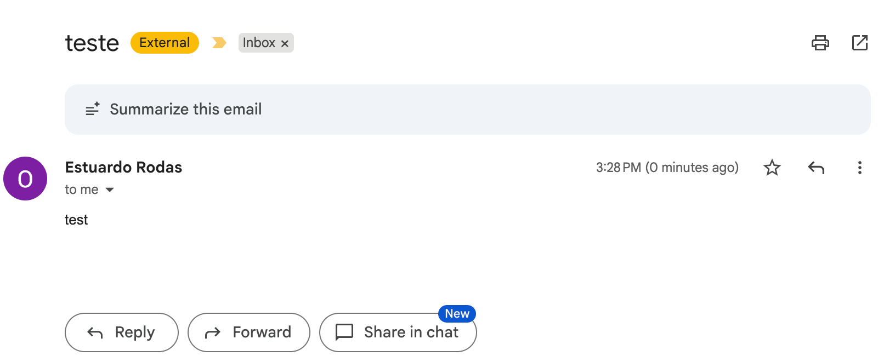Viewport: 895px width, 356px height.
Task: Click the sender name Estuardo Rodas
Action: pyautogui.click(x=123, y=167)
